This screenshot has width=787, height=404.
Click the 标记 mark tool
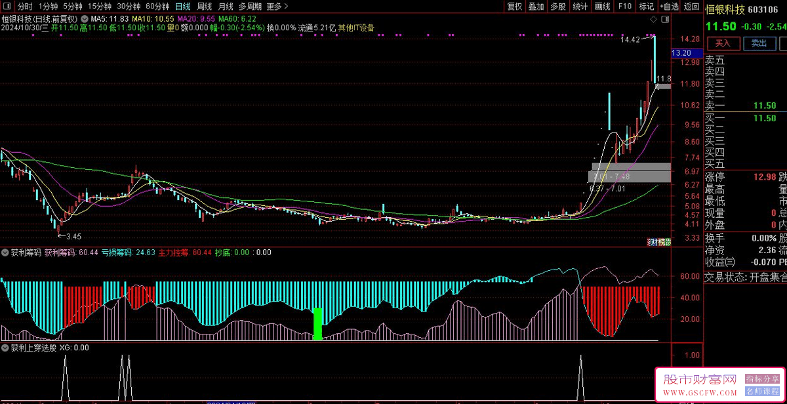(647, 7)
